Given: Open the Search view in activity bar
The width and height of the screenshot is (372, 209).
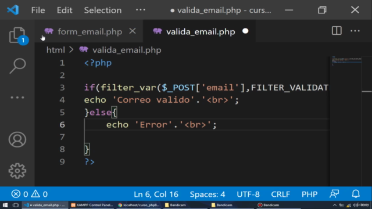Looking at the screenshot, I should 17,66.
